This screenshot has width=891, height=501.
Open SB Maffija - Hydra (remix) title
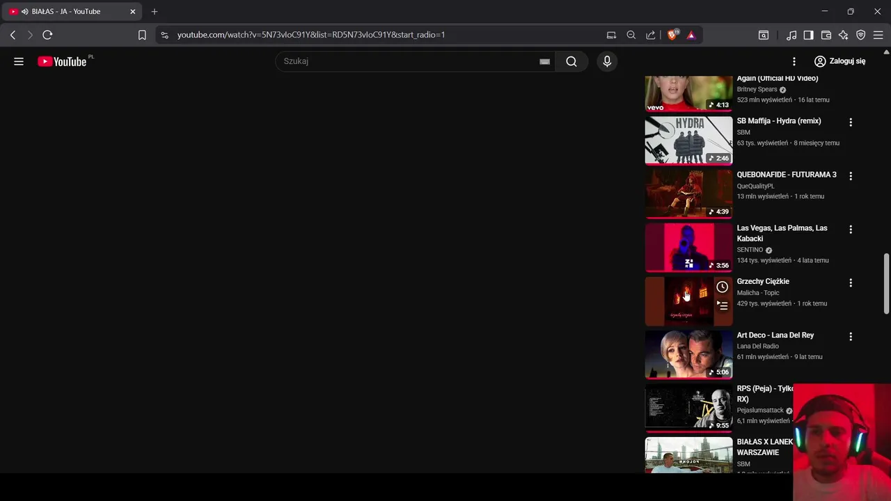[779, 121]
